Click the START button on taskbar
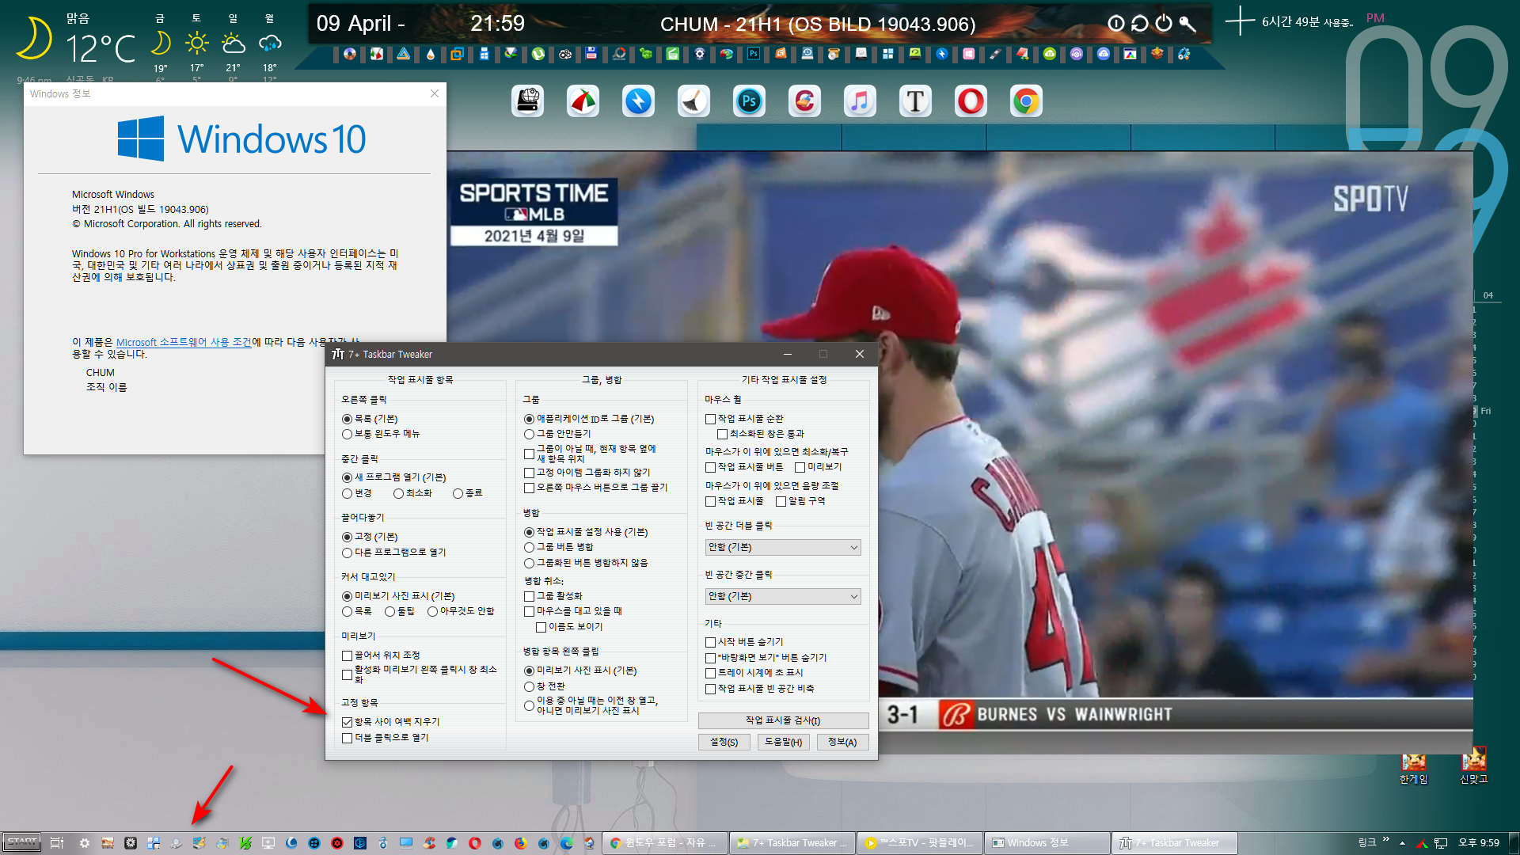The height and width of the screenshot is (855, 1520). 21,842
